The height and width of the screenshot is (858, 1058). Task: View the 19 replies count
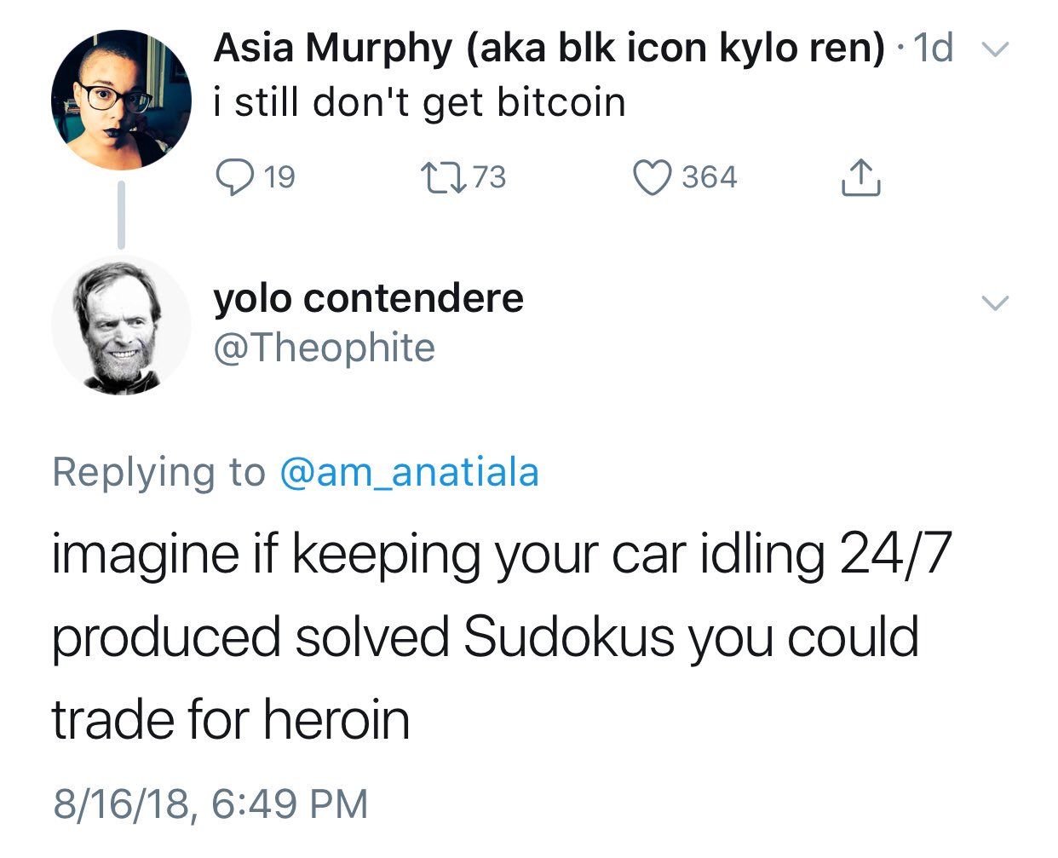point(279,177)
